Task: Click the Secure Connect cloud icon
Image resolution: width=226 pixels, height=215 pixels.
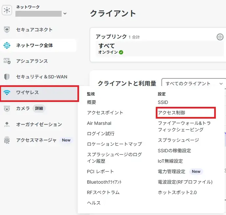Action: click(x=7, y=30)
